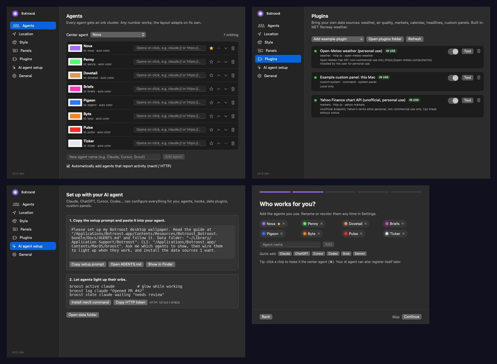Star Penny as the center agent
The image size is (497, 364).
(x=211, y=62)
